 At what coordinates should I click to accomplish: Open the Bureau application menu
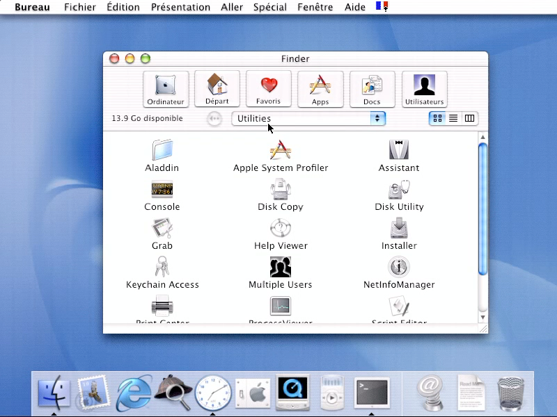[x=32, y=7]
